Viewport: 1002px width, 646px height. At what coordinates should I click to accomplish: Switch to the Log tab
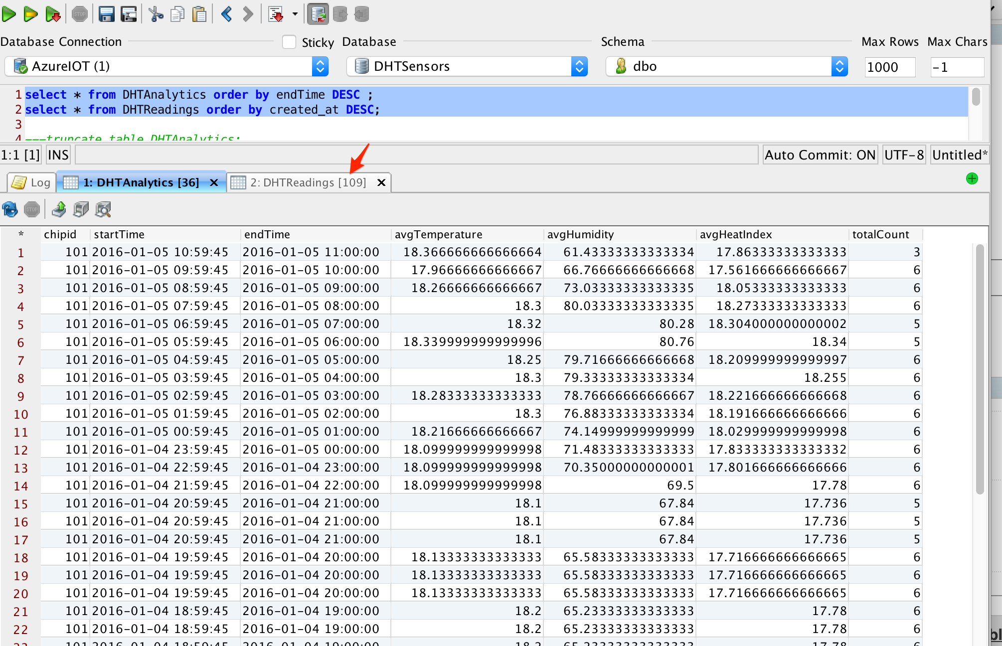click(31, 182)
